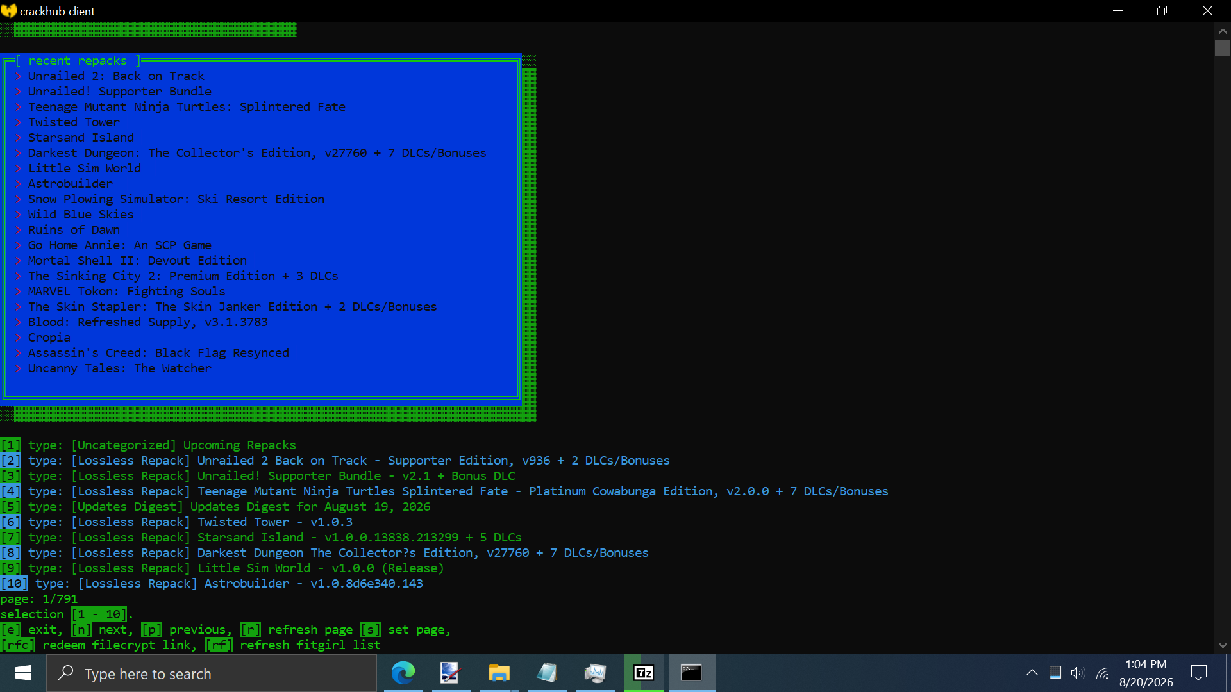Image resolution: width=1231 pixels, height=692 pixels.
Task: Select option [3] Unrailed! Supporter Bundle
Action: (x=258, y=476)
